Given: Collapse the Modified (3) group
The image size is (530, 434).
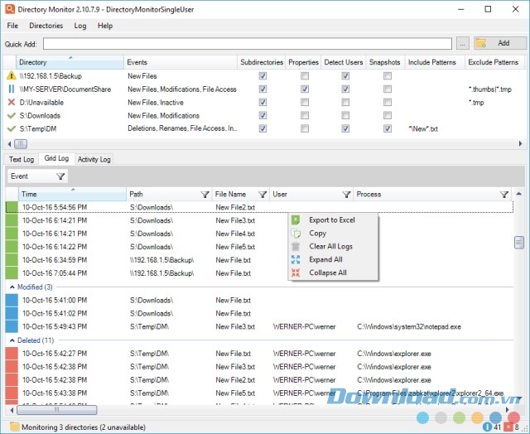Looking at the screenshot, I should tap(12, 287).
